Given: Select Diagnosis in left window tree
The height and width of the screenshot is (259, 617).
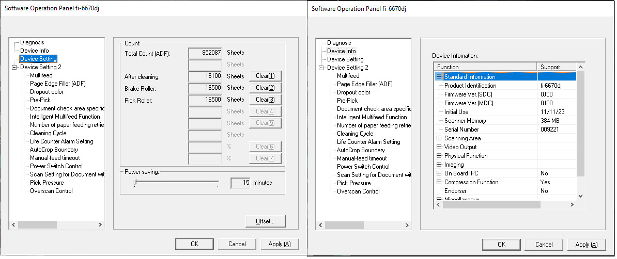Looking at the screenshot, I should (32, 42).
